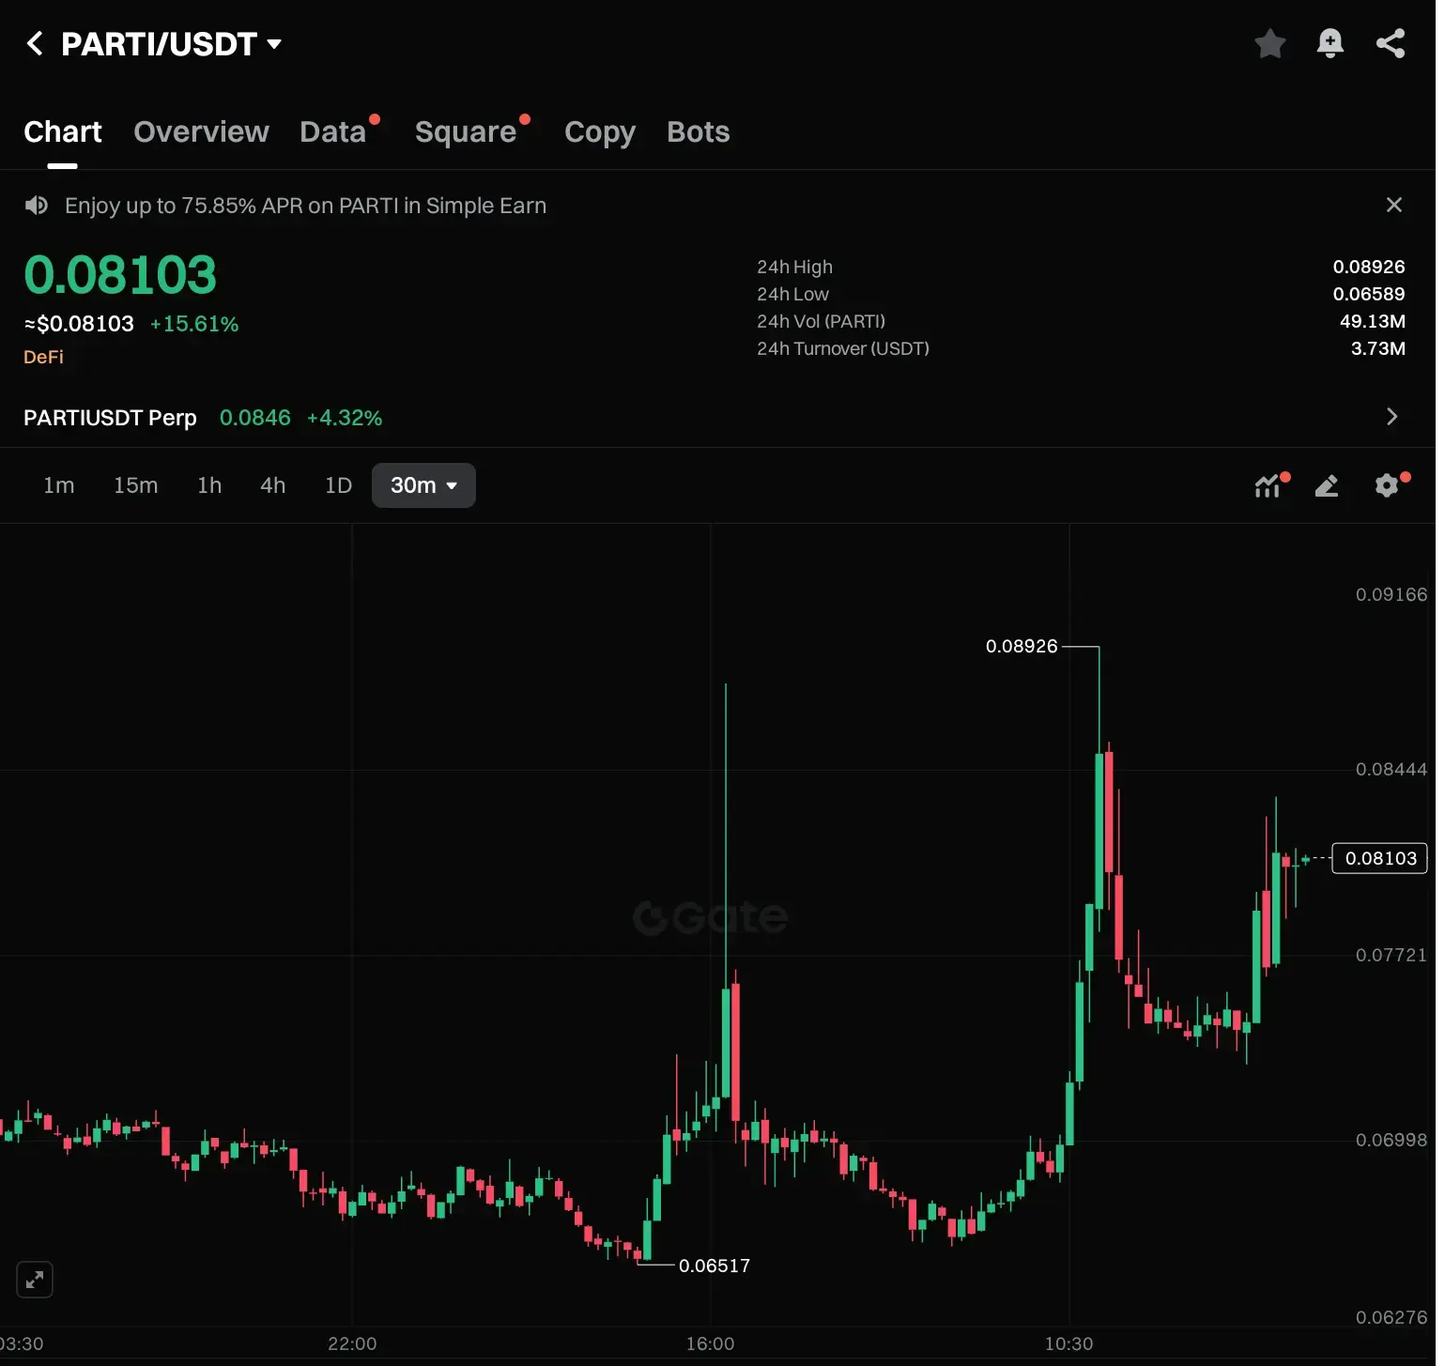Select the 15m timeframe

pyautogui.click(x=136, y=485)
